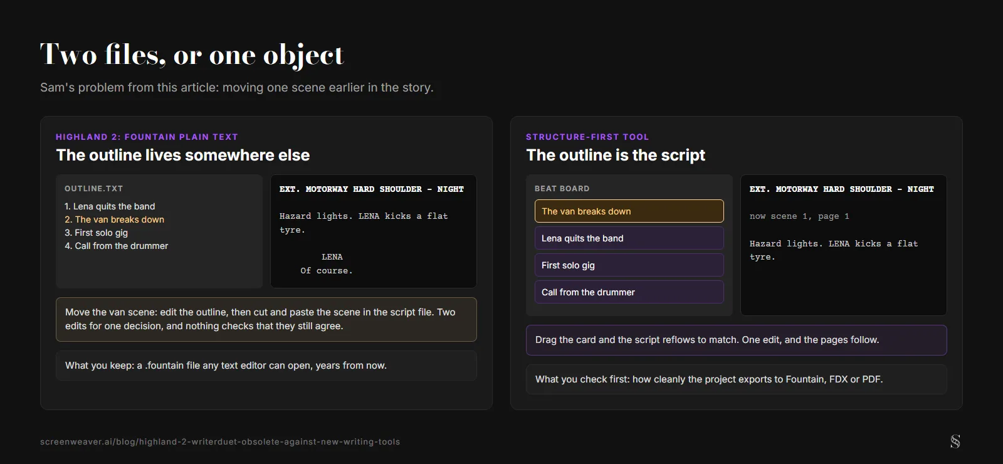The width and height of the screenshot is (1003, 464).
Task: Click the 'Drag the card' note box
Action: pos(737,340)
